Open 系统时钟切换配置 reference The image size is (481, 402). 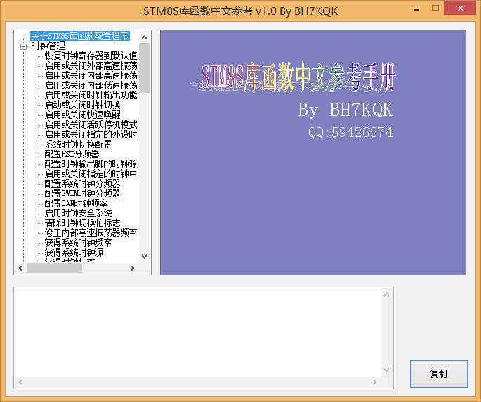point(78,144)
